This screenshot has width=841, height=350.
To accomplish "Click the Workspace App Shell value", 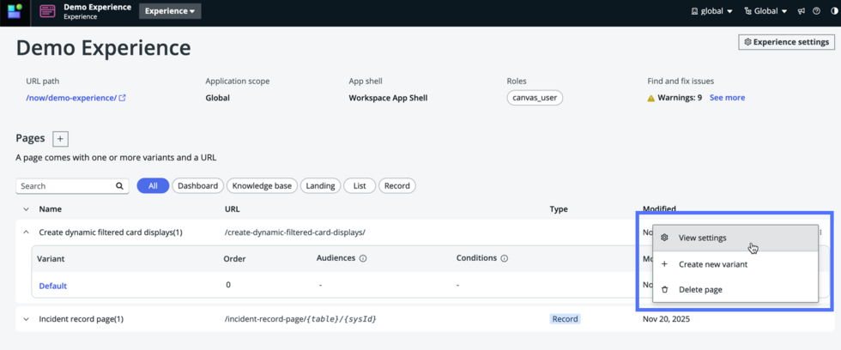I will click(388, 98).
